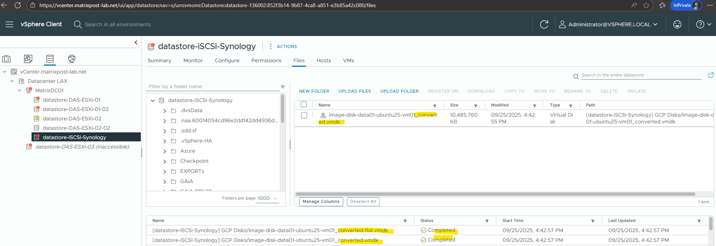The height and width of the screenshot is (246, 716).
Task: Expand the .vSphere-HA folder
Action: (x=164, y=141)
